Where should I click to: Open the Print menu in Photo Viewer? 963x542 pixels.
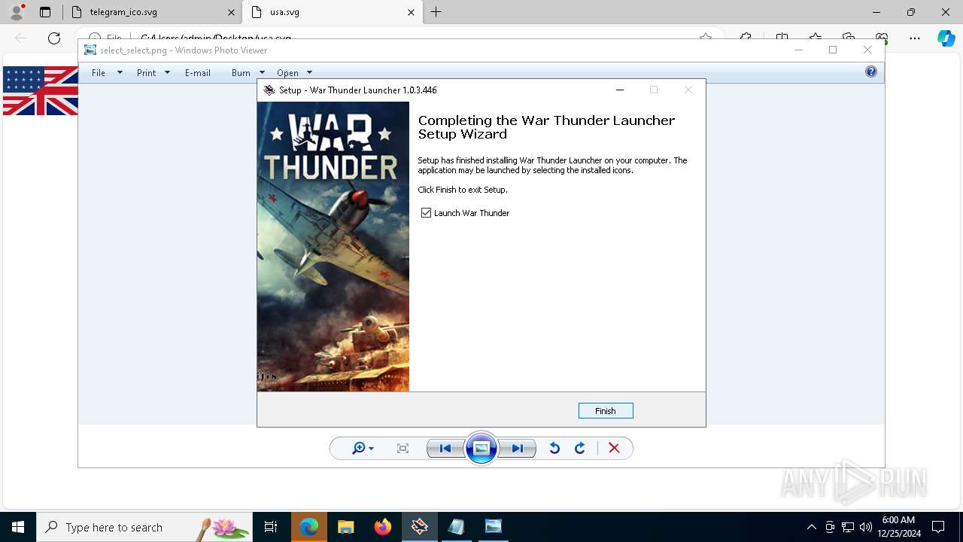tap(147, 73)
